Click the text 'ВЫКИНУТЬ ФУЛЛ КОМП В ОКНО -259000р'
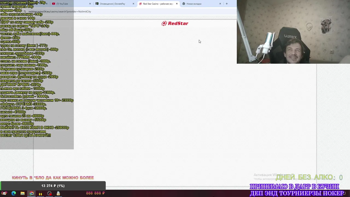The image size is (350, 197). [35, 128]
